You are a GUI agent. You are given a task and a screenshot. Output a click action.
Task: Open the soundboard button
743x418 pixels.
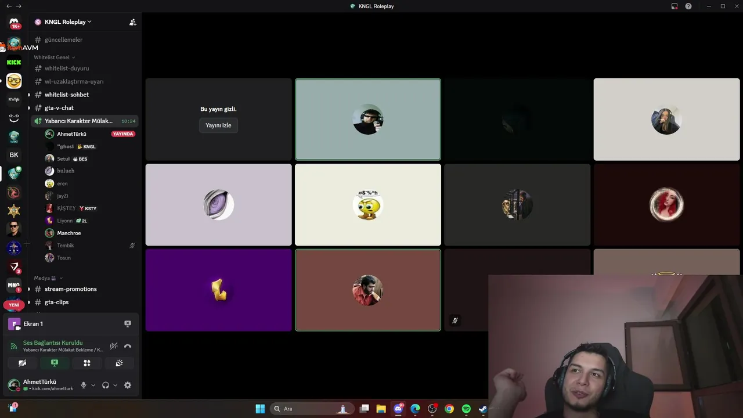coord(119,363)
